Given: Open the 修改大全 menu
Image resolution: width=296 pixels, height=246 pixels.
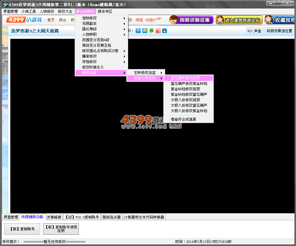Looking at the screenshot, I should click(x=65, y=12).
